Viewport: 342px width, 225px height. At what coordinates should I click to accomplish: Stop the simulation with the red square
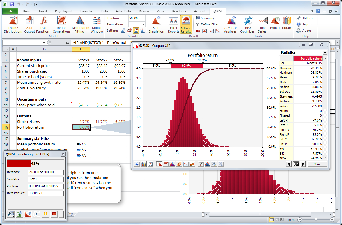tap(54, 214)
